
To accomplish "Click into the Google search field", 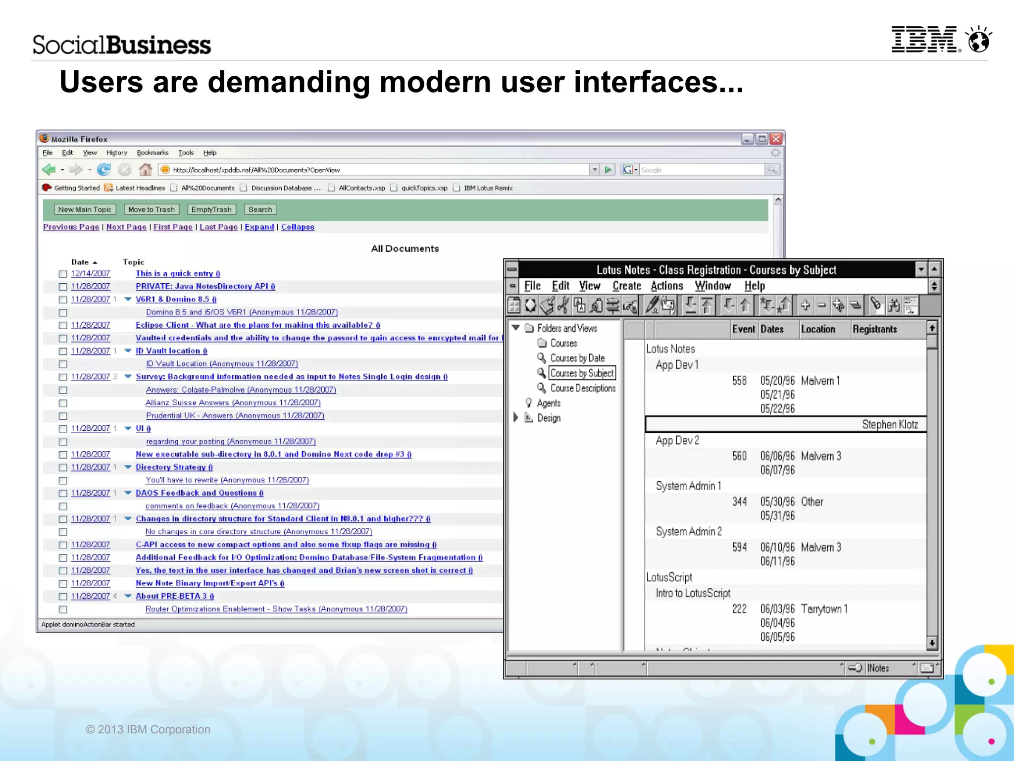I will click(702, 170).
